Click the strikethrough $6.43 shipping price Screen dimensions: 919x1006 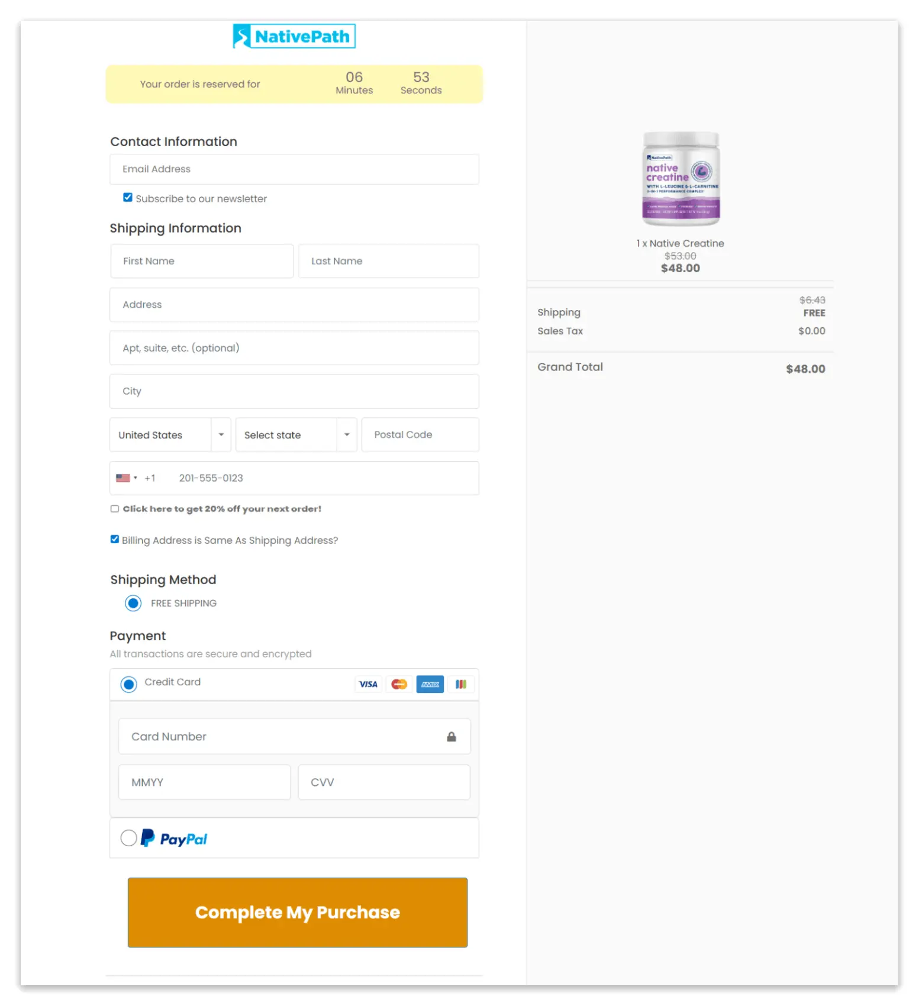pos(812,301)
